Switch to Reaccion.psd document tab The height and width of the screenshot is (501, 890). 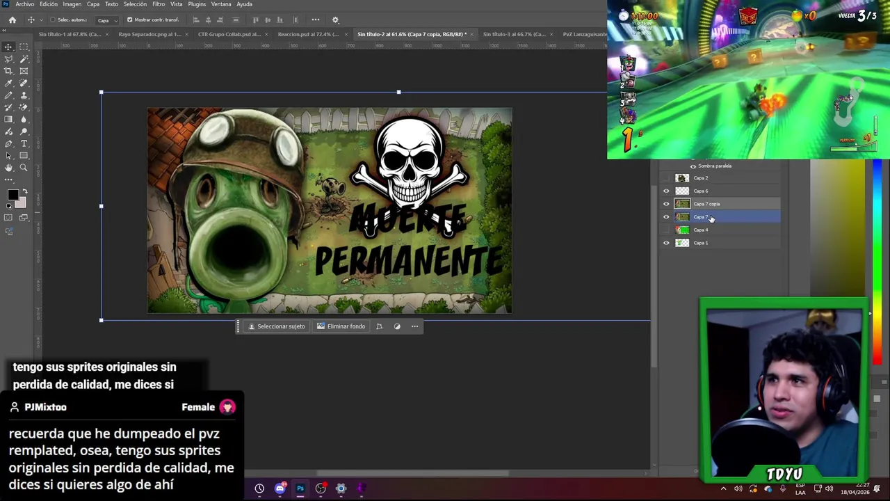(308, 34)
